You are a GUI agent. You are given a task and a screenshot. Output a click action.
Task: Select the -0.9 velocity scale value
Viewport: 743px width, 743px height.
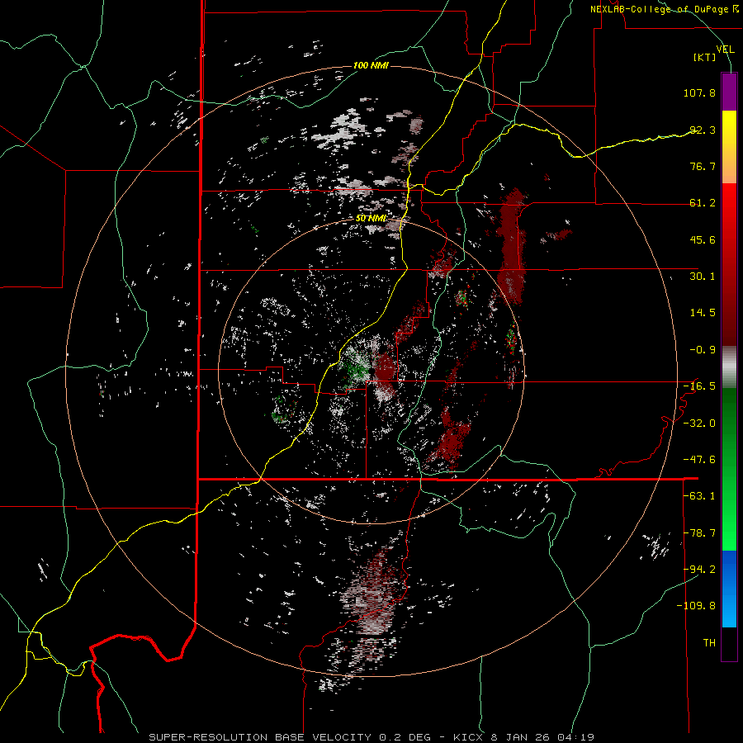703,350
